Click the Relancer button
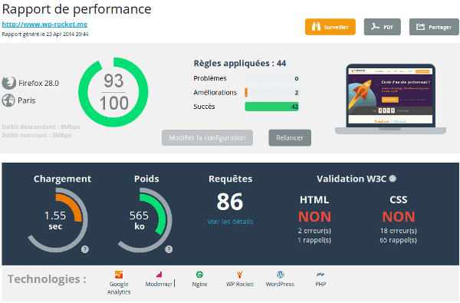This screenshot has height=303, width=460. click(290, 138)
